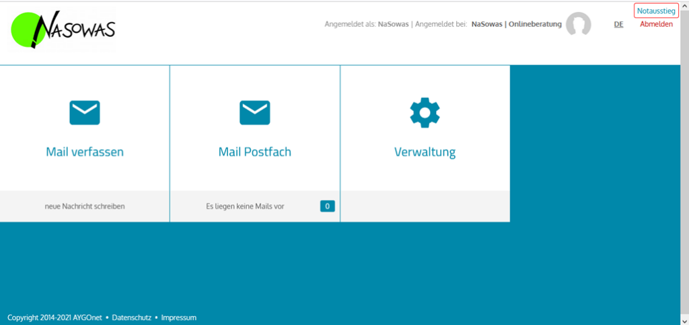Open the Datenschutz privacy link
This screenshot has width=689, height=325.
[x=131, y=317]
